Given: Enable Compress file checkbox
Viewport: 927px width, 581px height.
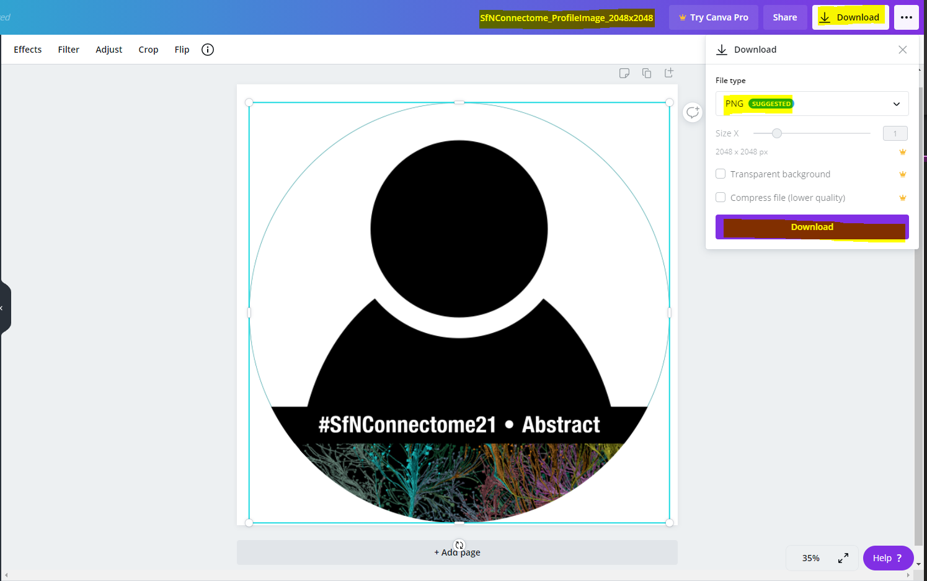Looking at the screenshot, I should pos(721,198).
